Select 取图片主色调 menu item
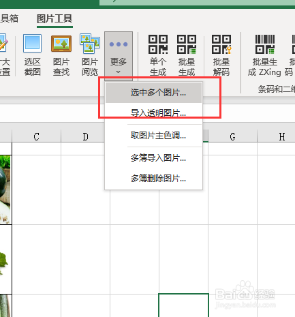Screen dimensions: 295x317 [x=153, y=136]
